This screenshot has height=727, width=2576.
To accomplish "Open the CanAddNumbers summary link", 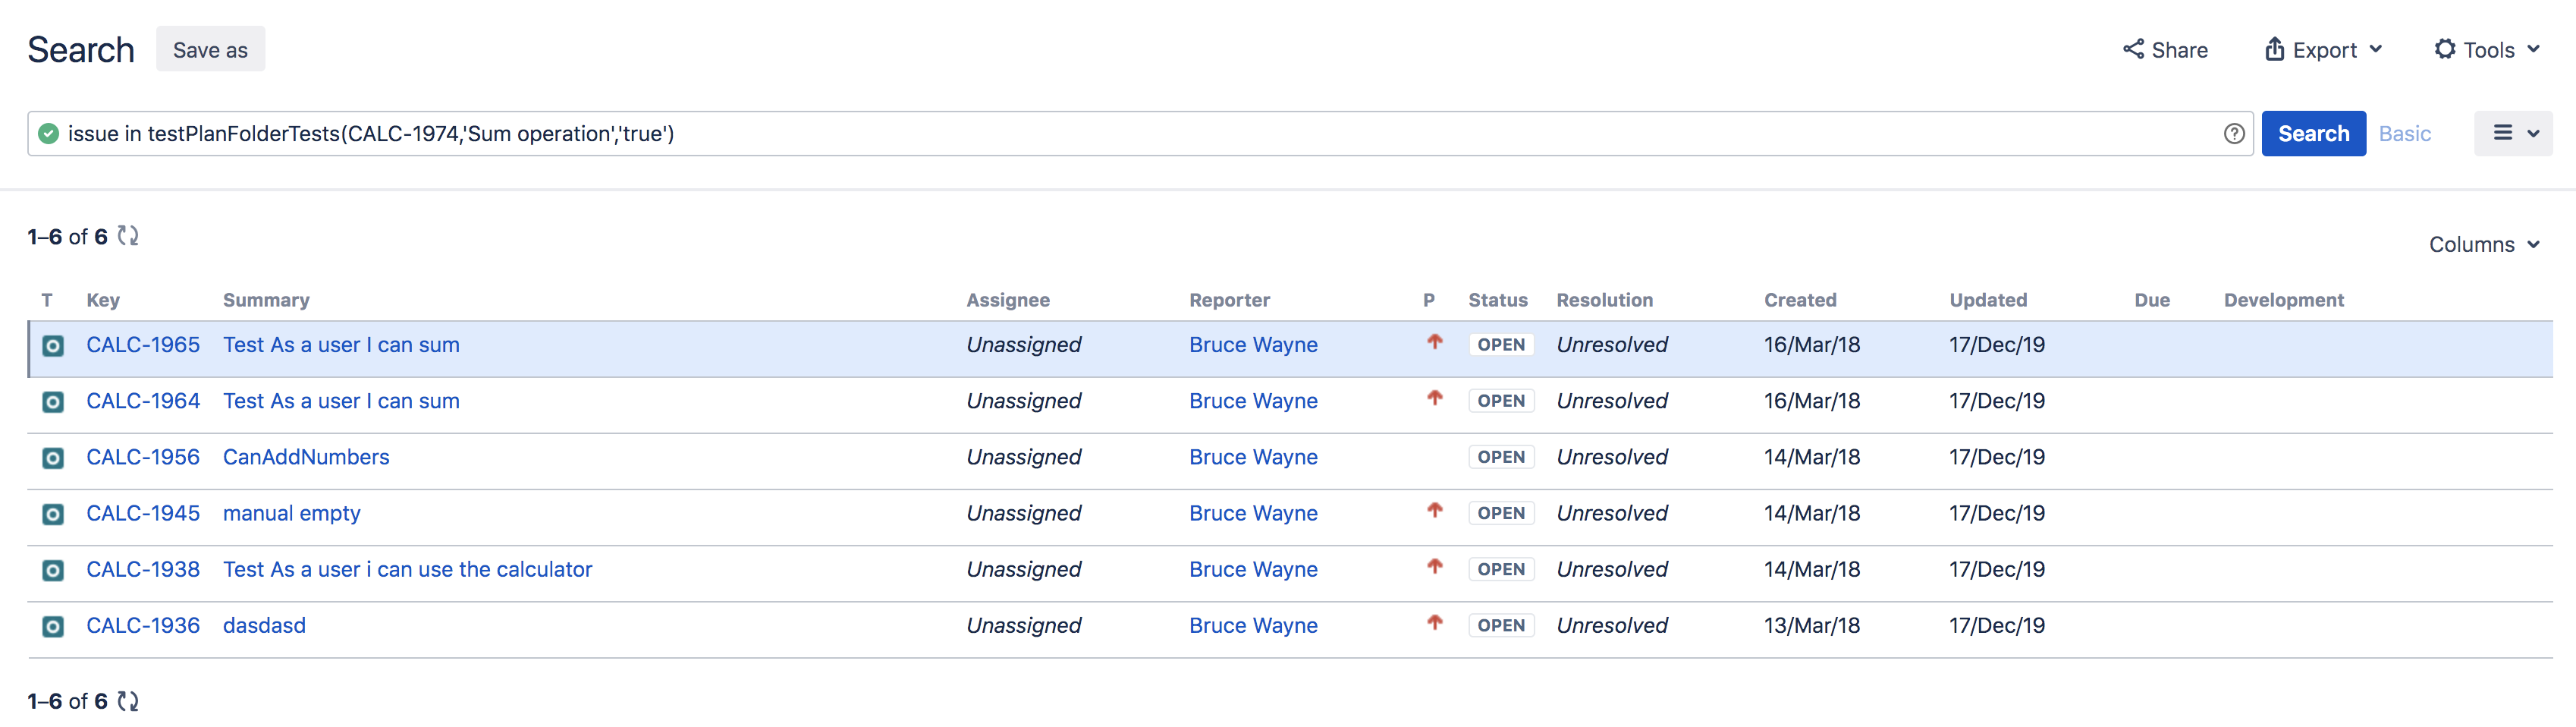I will coord(306,457).
